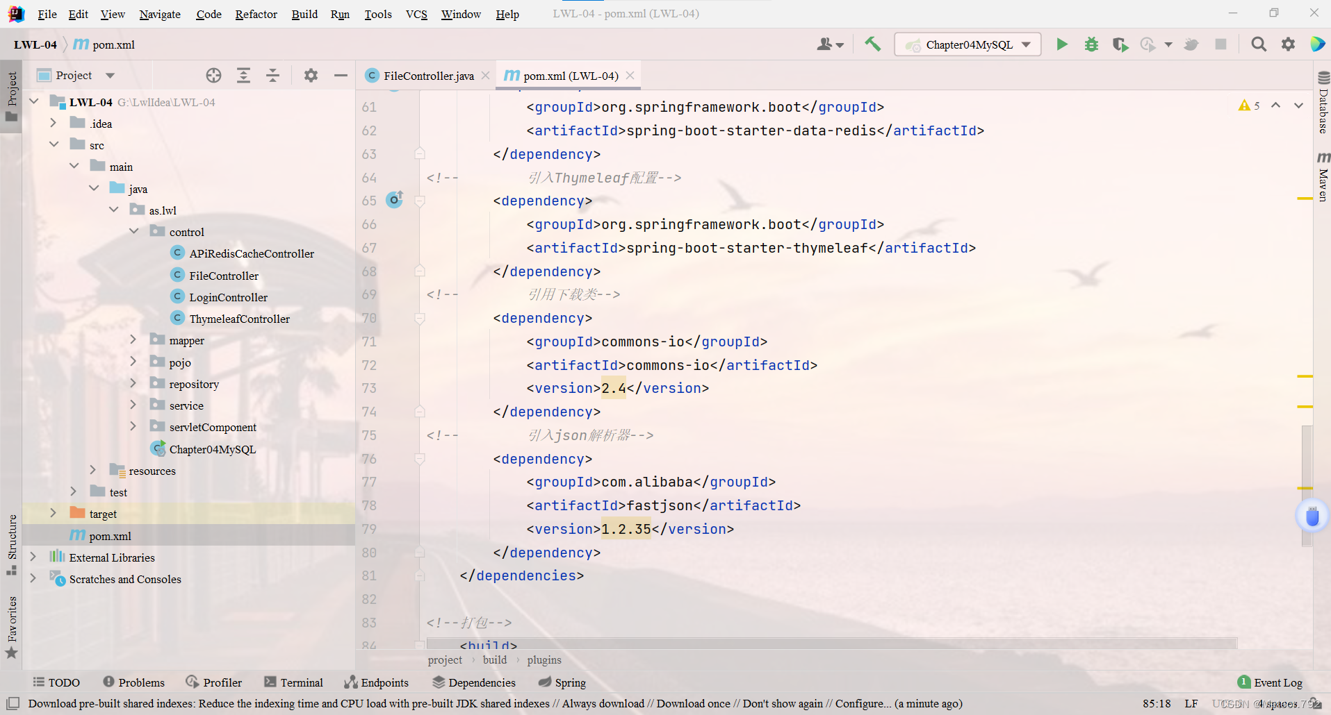
Task: Switch to FileController.java tab
Action: coord(428,76)
